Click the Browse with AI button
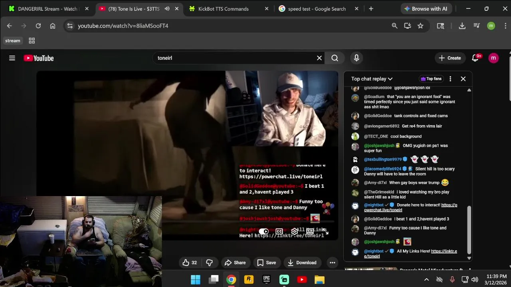 point(426,9)
